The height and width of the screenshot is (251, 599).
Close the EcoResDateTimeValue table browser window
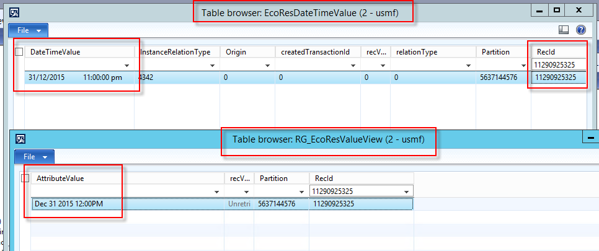579,11
